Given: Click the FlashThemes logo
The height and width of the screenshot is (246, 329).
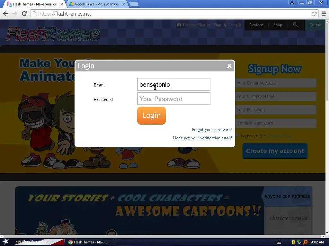Looking at the screenshot, I should click(x=53, y=34).
